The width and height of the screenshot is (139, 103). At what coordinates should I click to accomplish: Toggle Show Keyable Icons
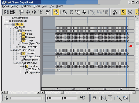[x=130, y=12]
